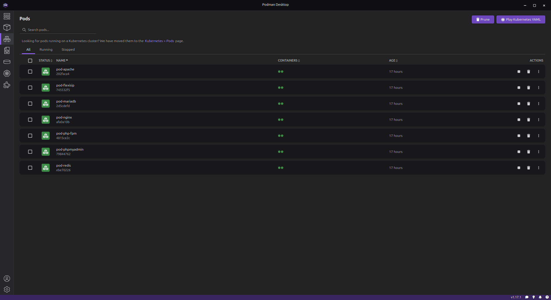Screen dimensions: 551x300
Task: Check the pod-php-fpm row checkbox
Action: (30, 136)
